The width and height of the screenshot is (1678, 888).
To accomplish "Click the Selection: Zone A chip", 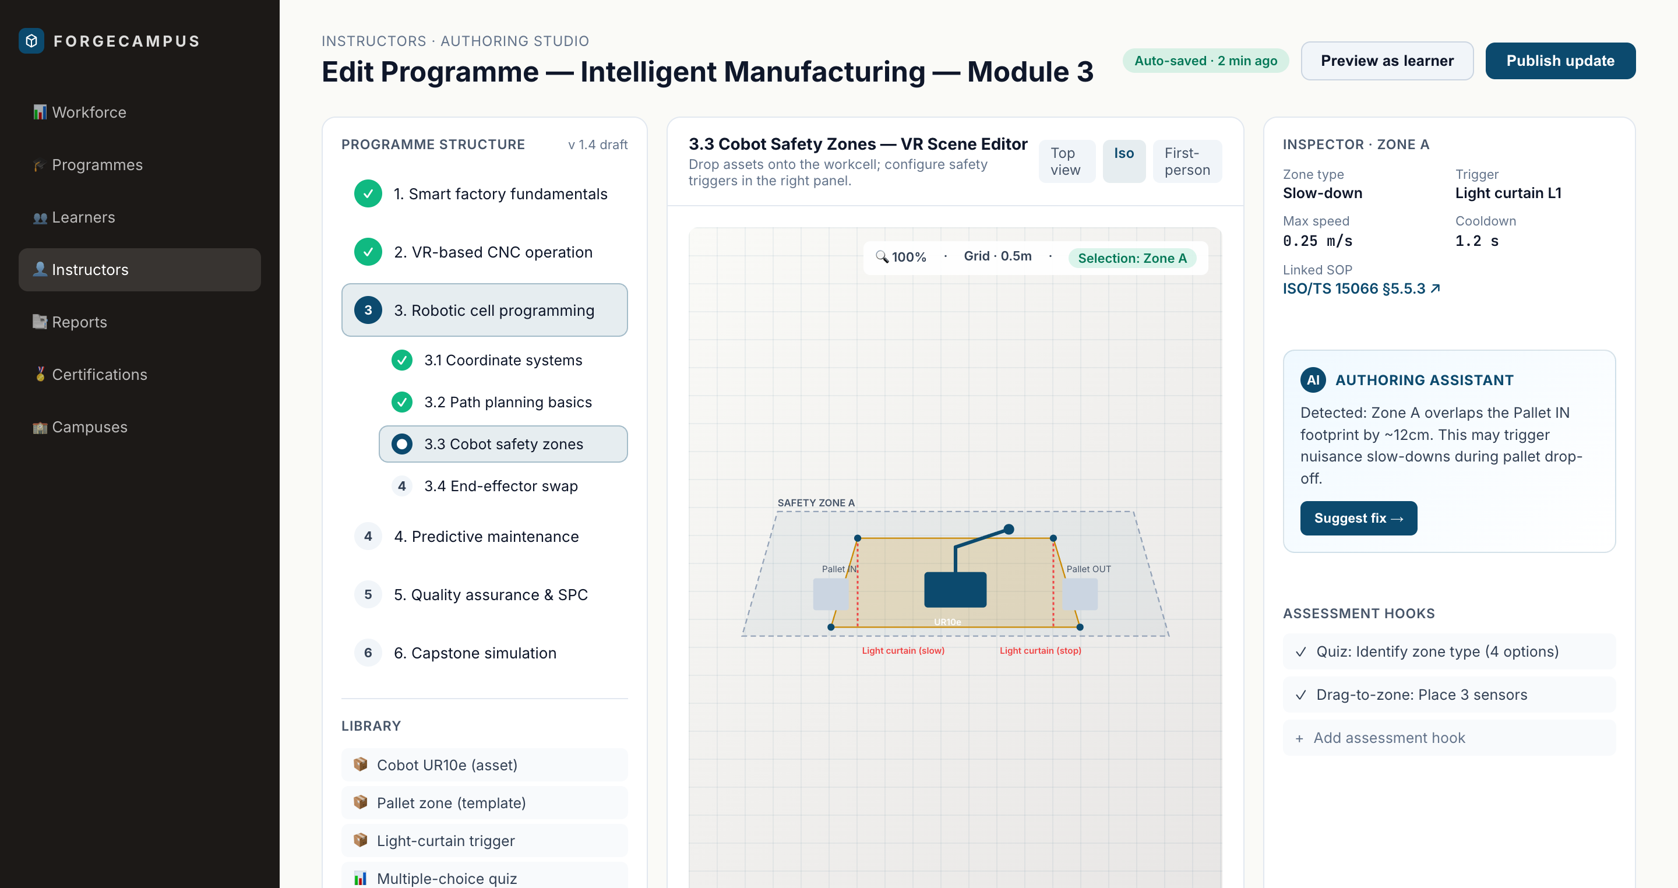I will coord(1132,258).
